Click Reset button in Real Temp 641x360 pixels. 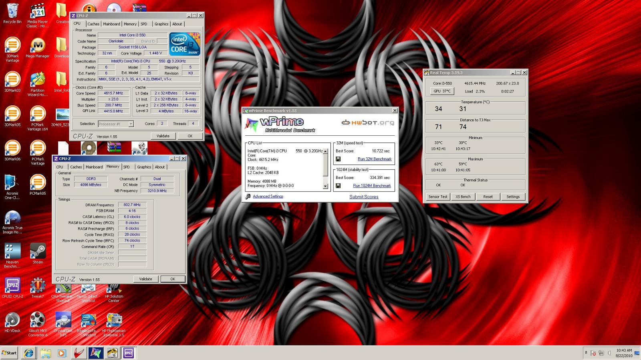[488, 197]
